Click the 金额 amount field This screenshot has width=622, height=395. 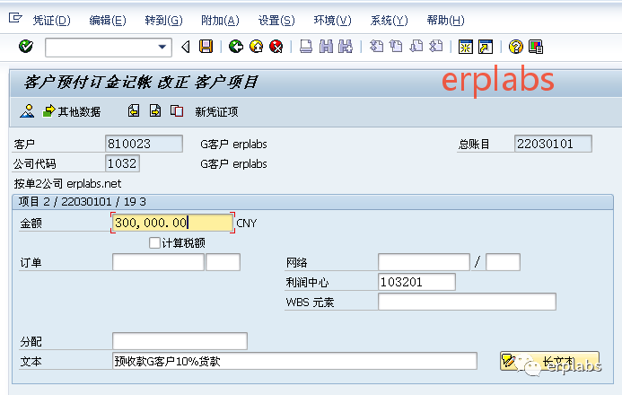pos(172,223)
